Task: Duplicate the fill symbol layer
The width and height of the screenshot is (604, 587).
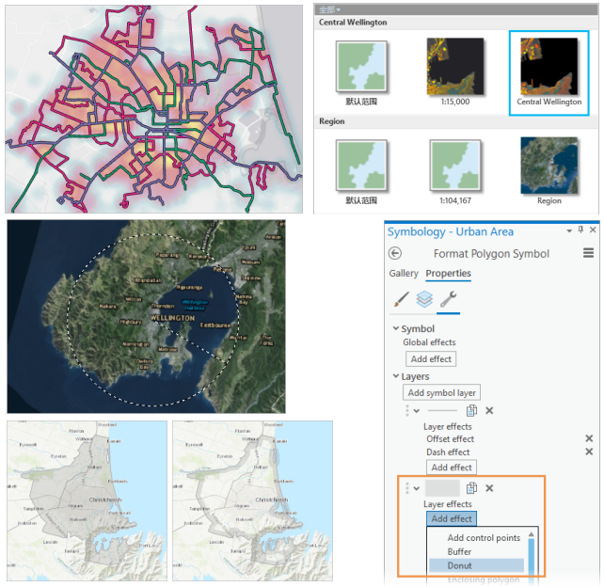Action: click(x=471, y=488)
